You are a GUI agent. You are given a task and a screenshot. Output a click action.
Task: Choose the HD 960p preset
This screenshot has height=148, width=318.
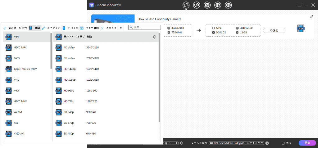coord(106,90)
